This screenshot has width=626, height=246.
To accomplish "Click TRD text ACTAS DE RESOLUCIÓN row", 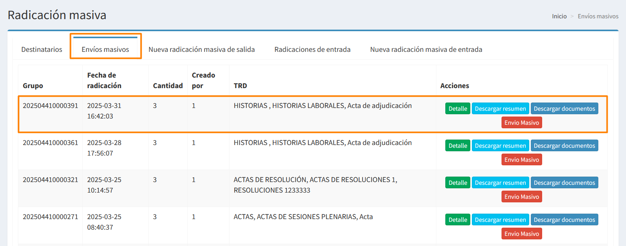I will tap(315, 185).
